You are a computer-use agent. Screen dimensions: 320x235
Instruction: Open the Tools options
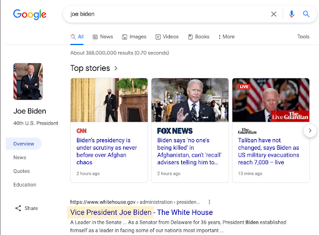[x=303, y=37]
